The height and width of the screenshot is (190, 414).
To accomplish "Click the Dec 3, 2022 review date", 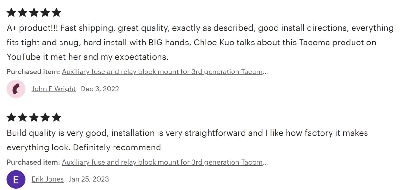I will [x=100, y=89].
